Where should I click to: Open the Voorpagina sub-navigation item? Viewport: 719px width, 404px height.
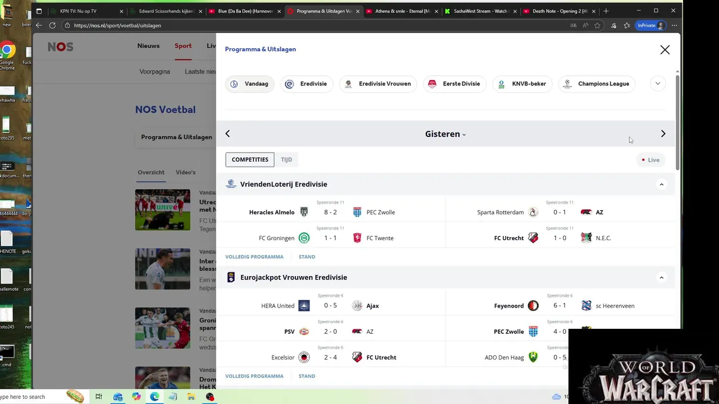coord(154,72)
